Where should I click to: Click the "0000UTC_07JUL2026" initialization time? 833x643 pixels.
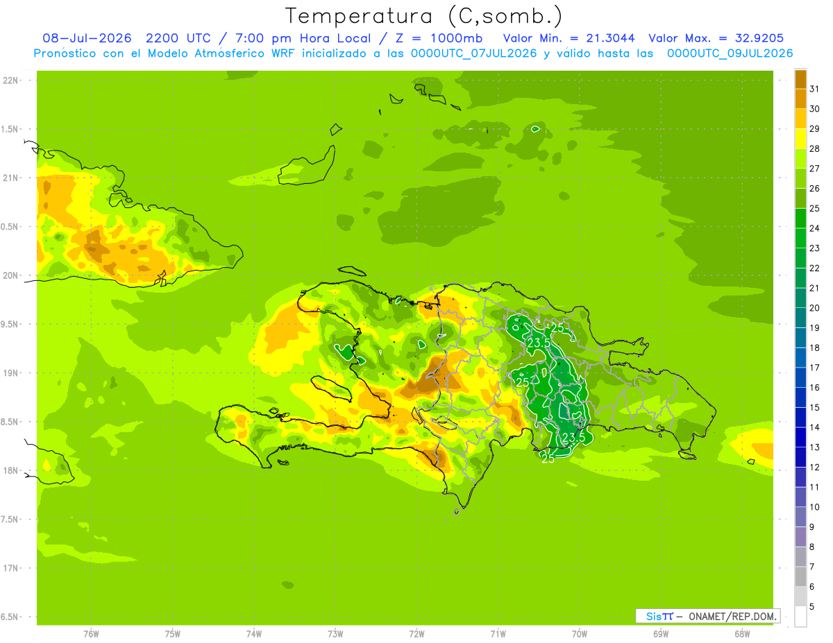(x=473, y=53)
